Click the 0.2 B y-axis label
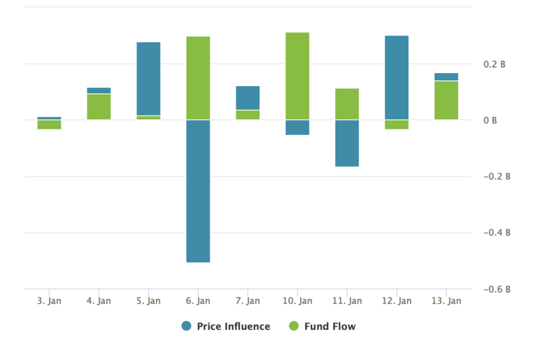This screenshot has height=351, width=542. click(494, 64)
